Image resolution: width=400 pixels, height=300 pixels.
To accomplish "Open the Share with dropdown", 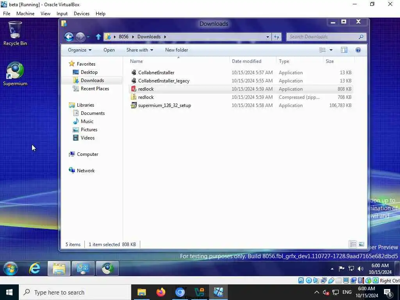I will (139, 50).
